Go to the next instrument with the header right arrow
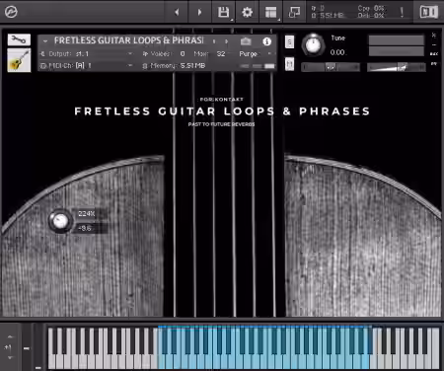The width and height of the screenshot is (444, 371). point(199,12)
